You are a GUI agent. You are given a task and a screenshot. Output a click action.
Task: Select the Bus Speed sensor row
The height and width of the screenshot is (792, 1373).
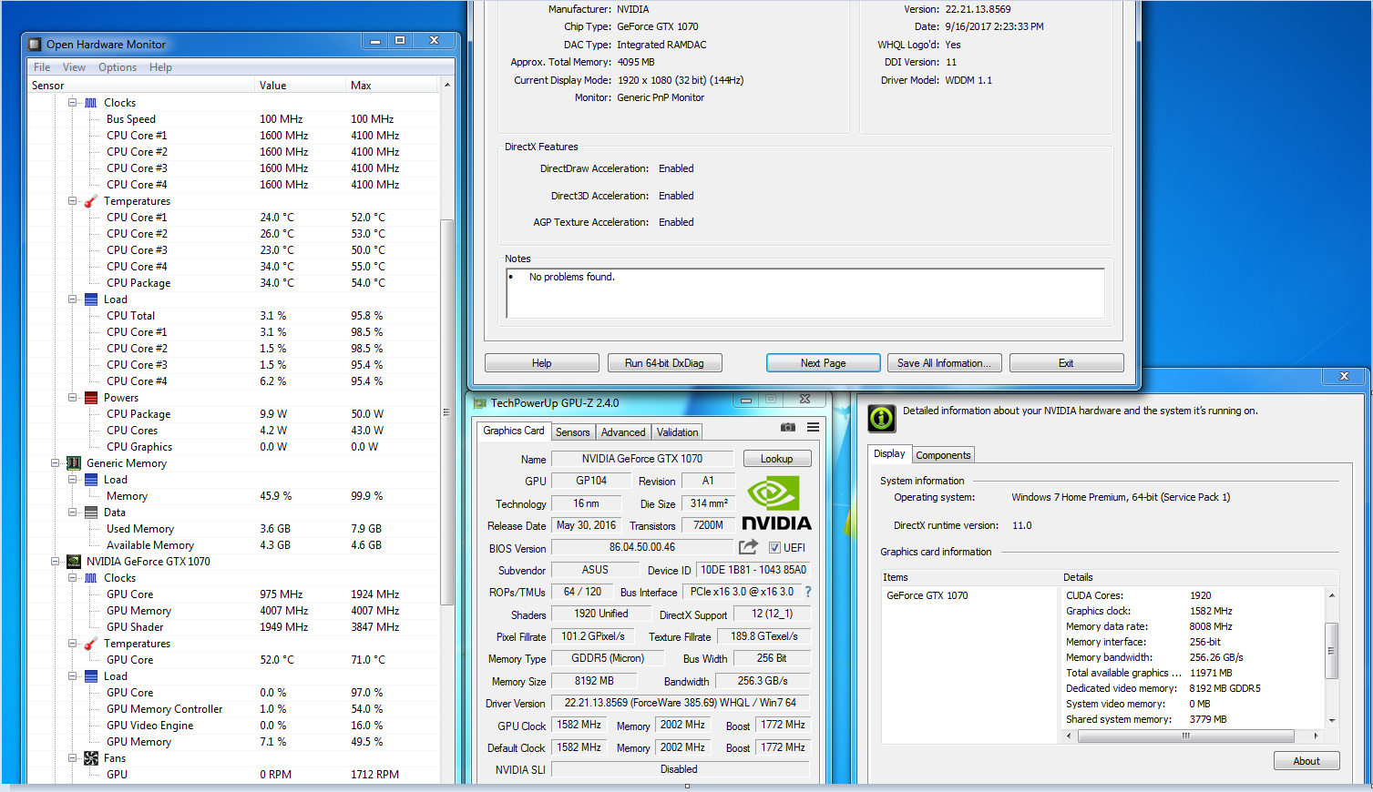click(x=234, y=119)
